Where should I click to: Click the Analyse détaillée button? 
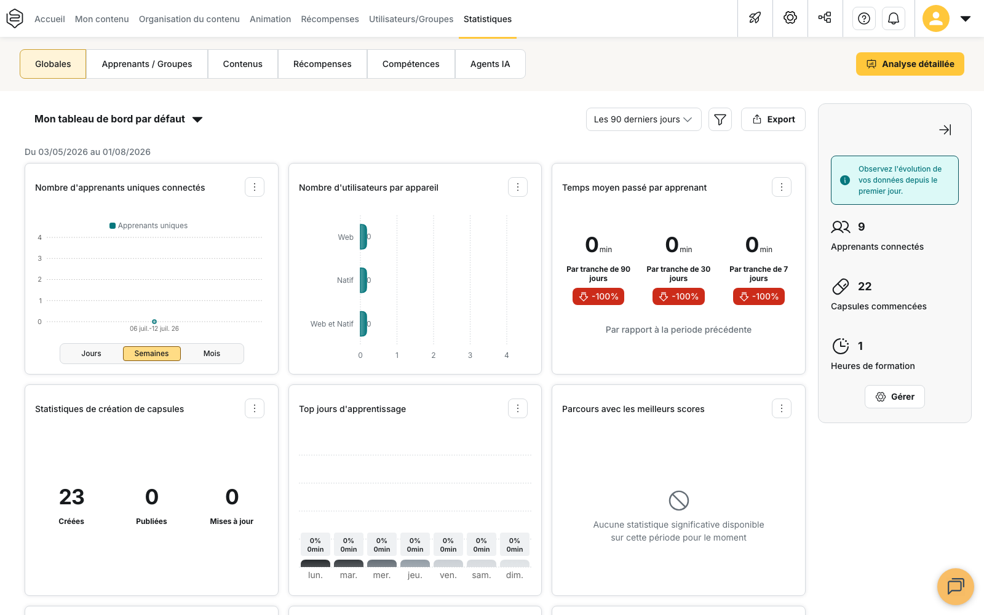910,64
